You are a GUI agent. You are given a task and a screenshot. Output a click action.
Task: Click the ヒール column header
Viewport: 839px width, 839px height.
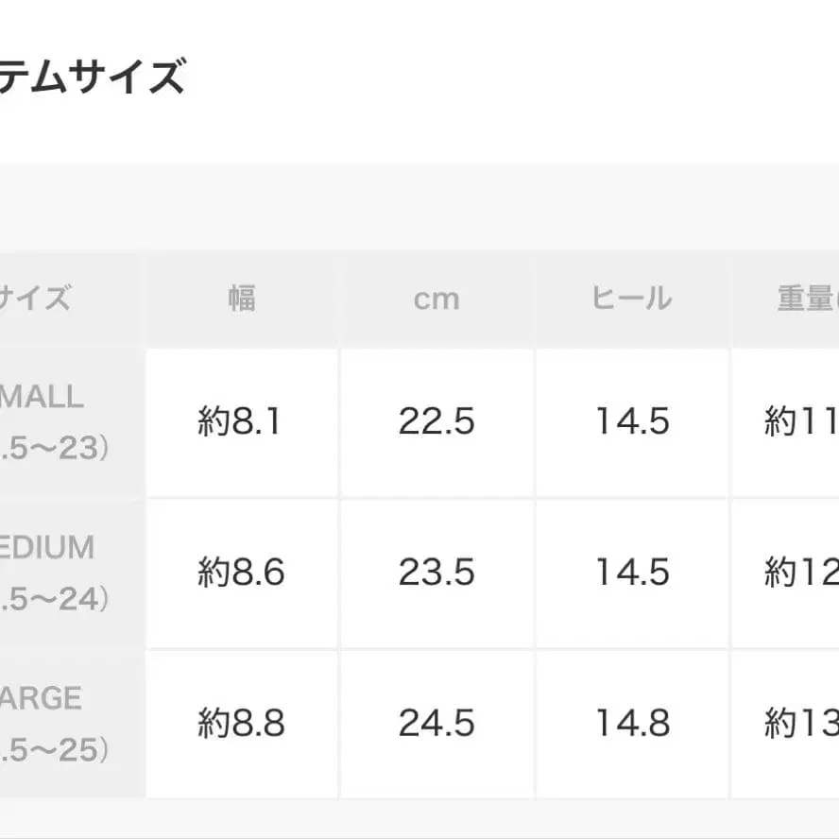pos(631,299)
